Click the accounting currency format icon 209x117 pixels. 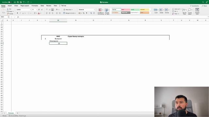(x=80, y=13)
